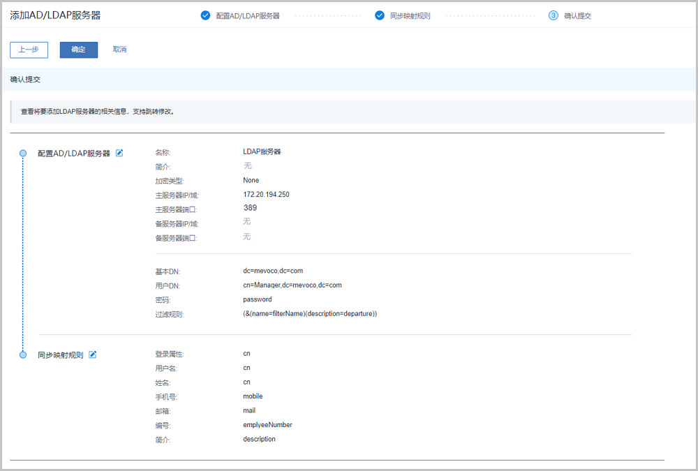Select the 确认提交 step label in header
The height and width of the screenshot is (471, 698).
(x=577, y=15)
